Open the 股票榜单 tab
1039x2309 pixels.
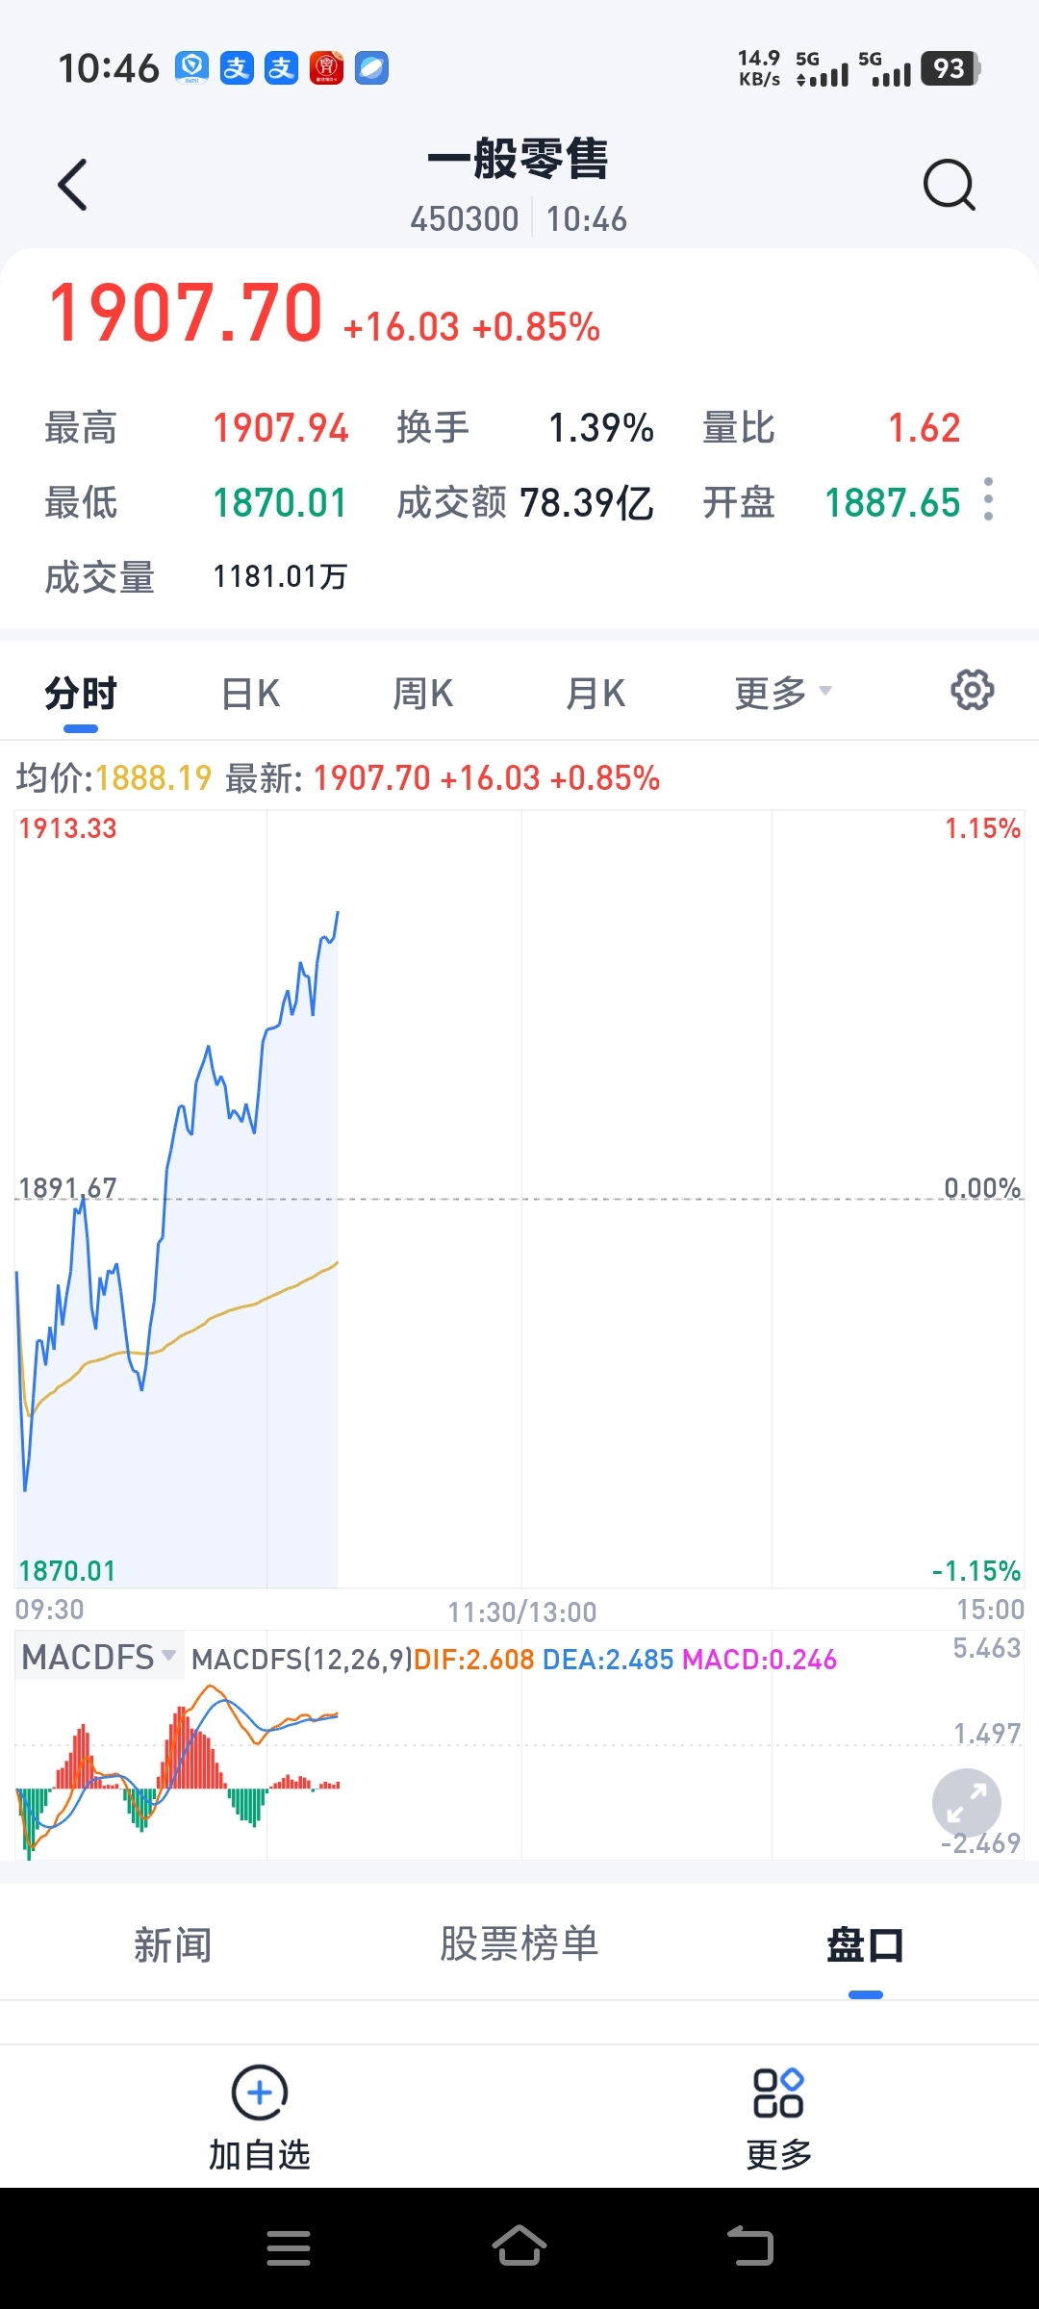point(519,1944)
